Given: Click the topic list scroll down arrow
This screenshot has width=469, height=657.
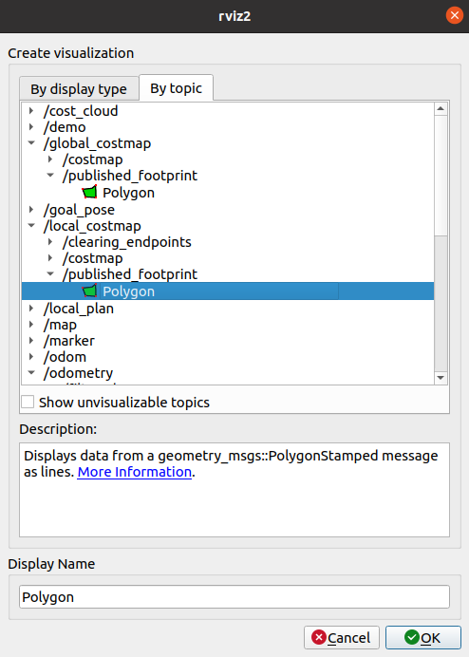Looking at the screenshot, I should tap(441, 378).
